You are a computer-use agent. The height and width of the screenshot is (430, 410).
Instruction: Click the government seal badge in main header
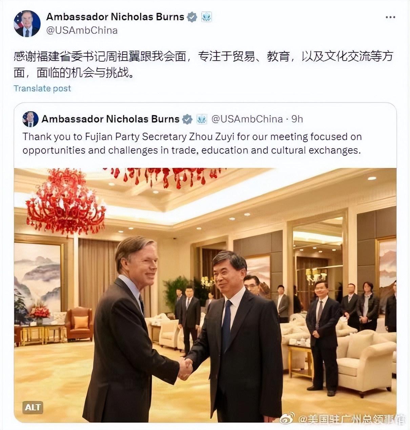click(207, 17)
